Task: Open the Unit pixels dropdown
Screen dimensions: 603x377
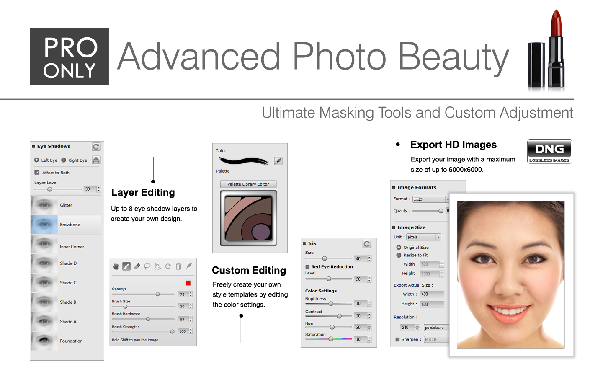Action: [x=424, y=237]
